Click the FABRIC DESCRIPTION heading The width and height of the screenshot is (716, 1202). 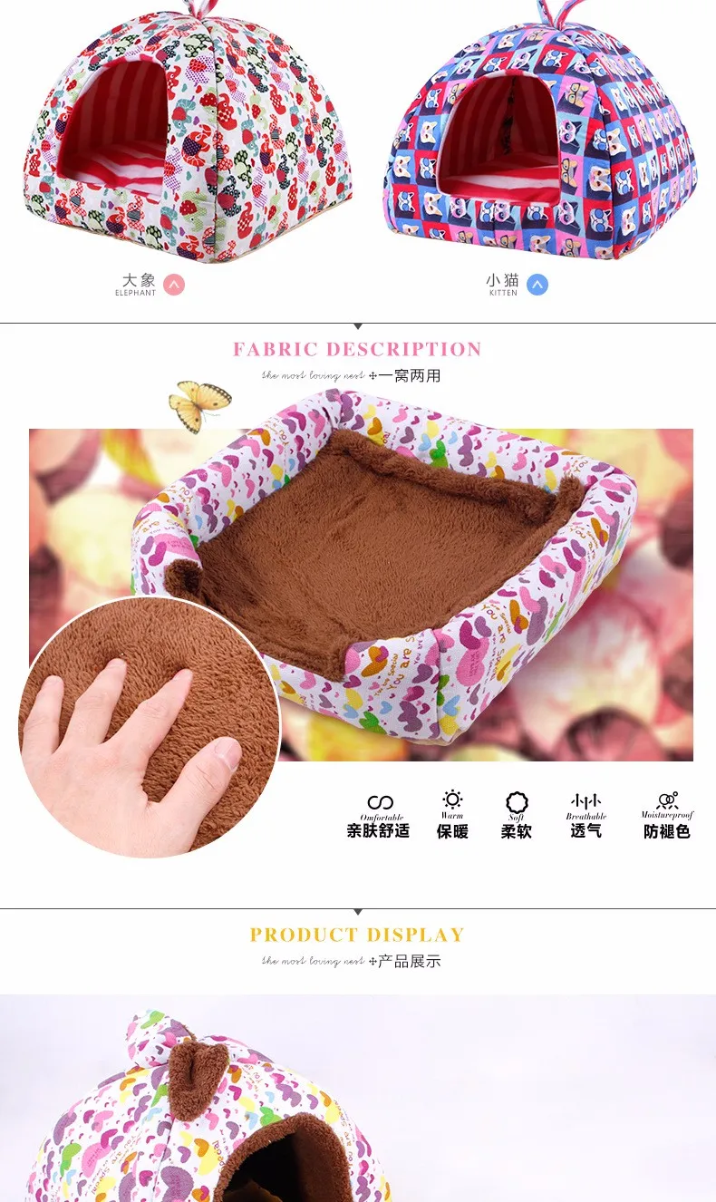(357, 350)
